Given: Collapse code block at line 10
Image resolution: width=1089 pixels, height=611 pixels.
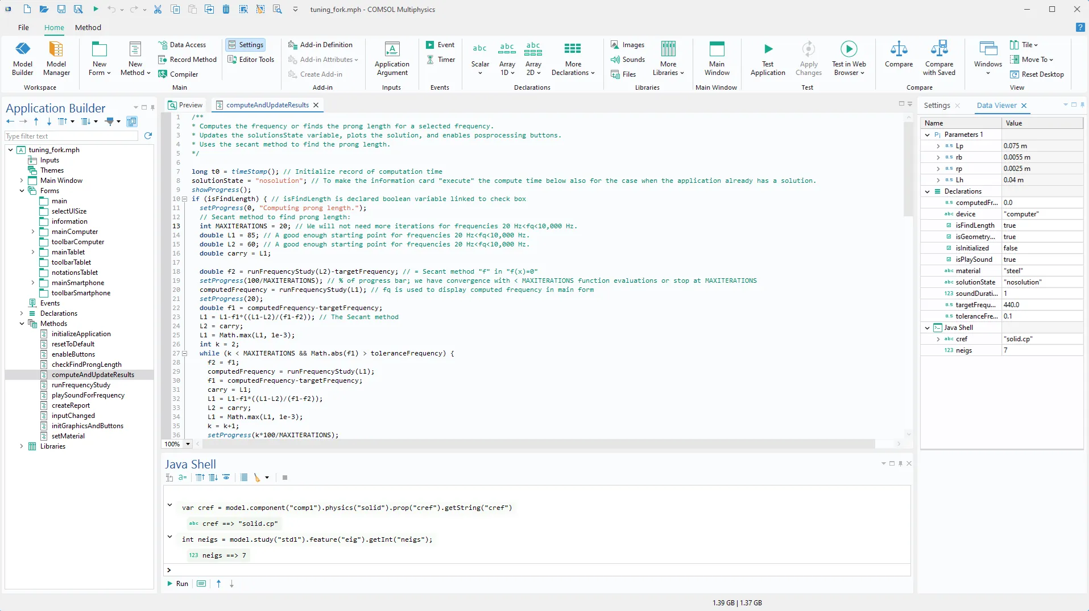Looking at the screenshot, I should point(184,199).
